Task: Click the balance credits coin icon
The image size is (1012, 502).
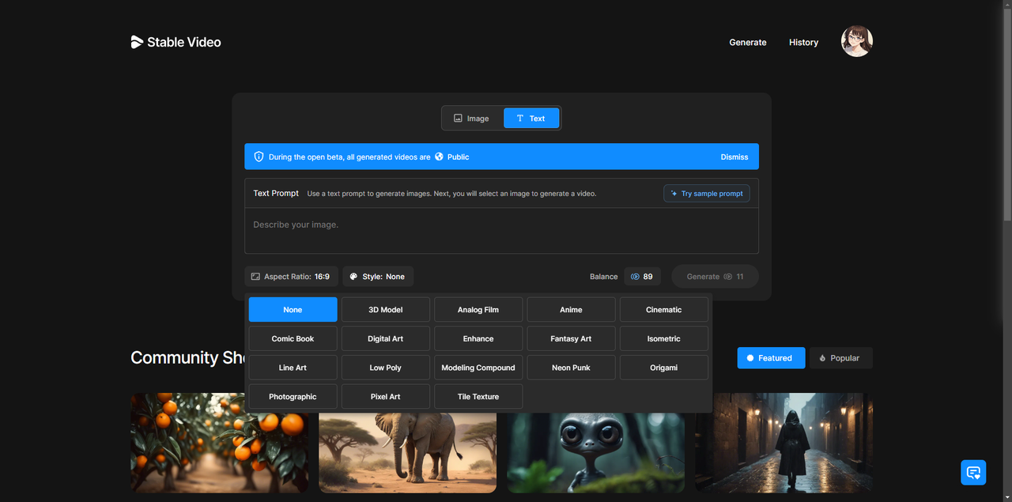Action: [x=635, y=277]
